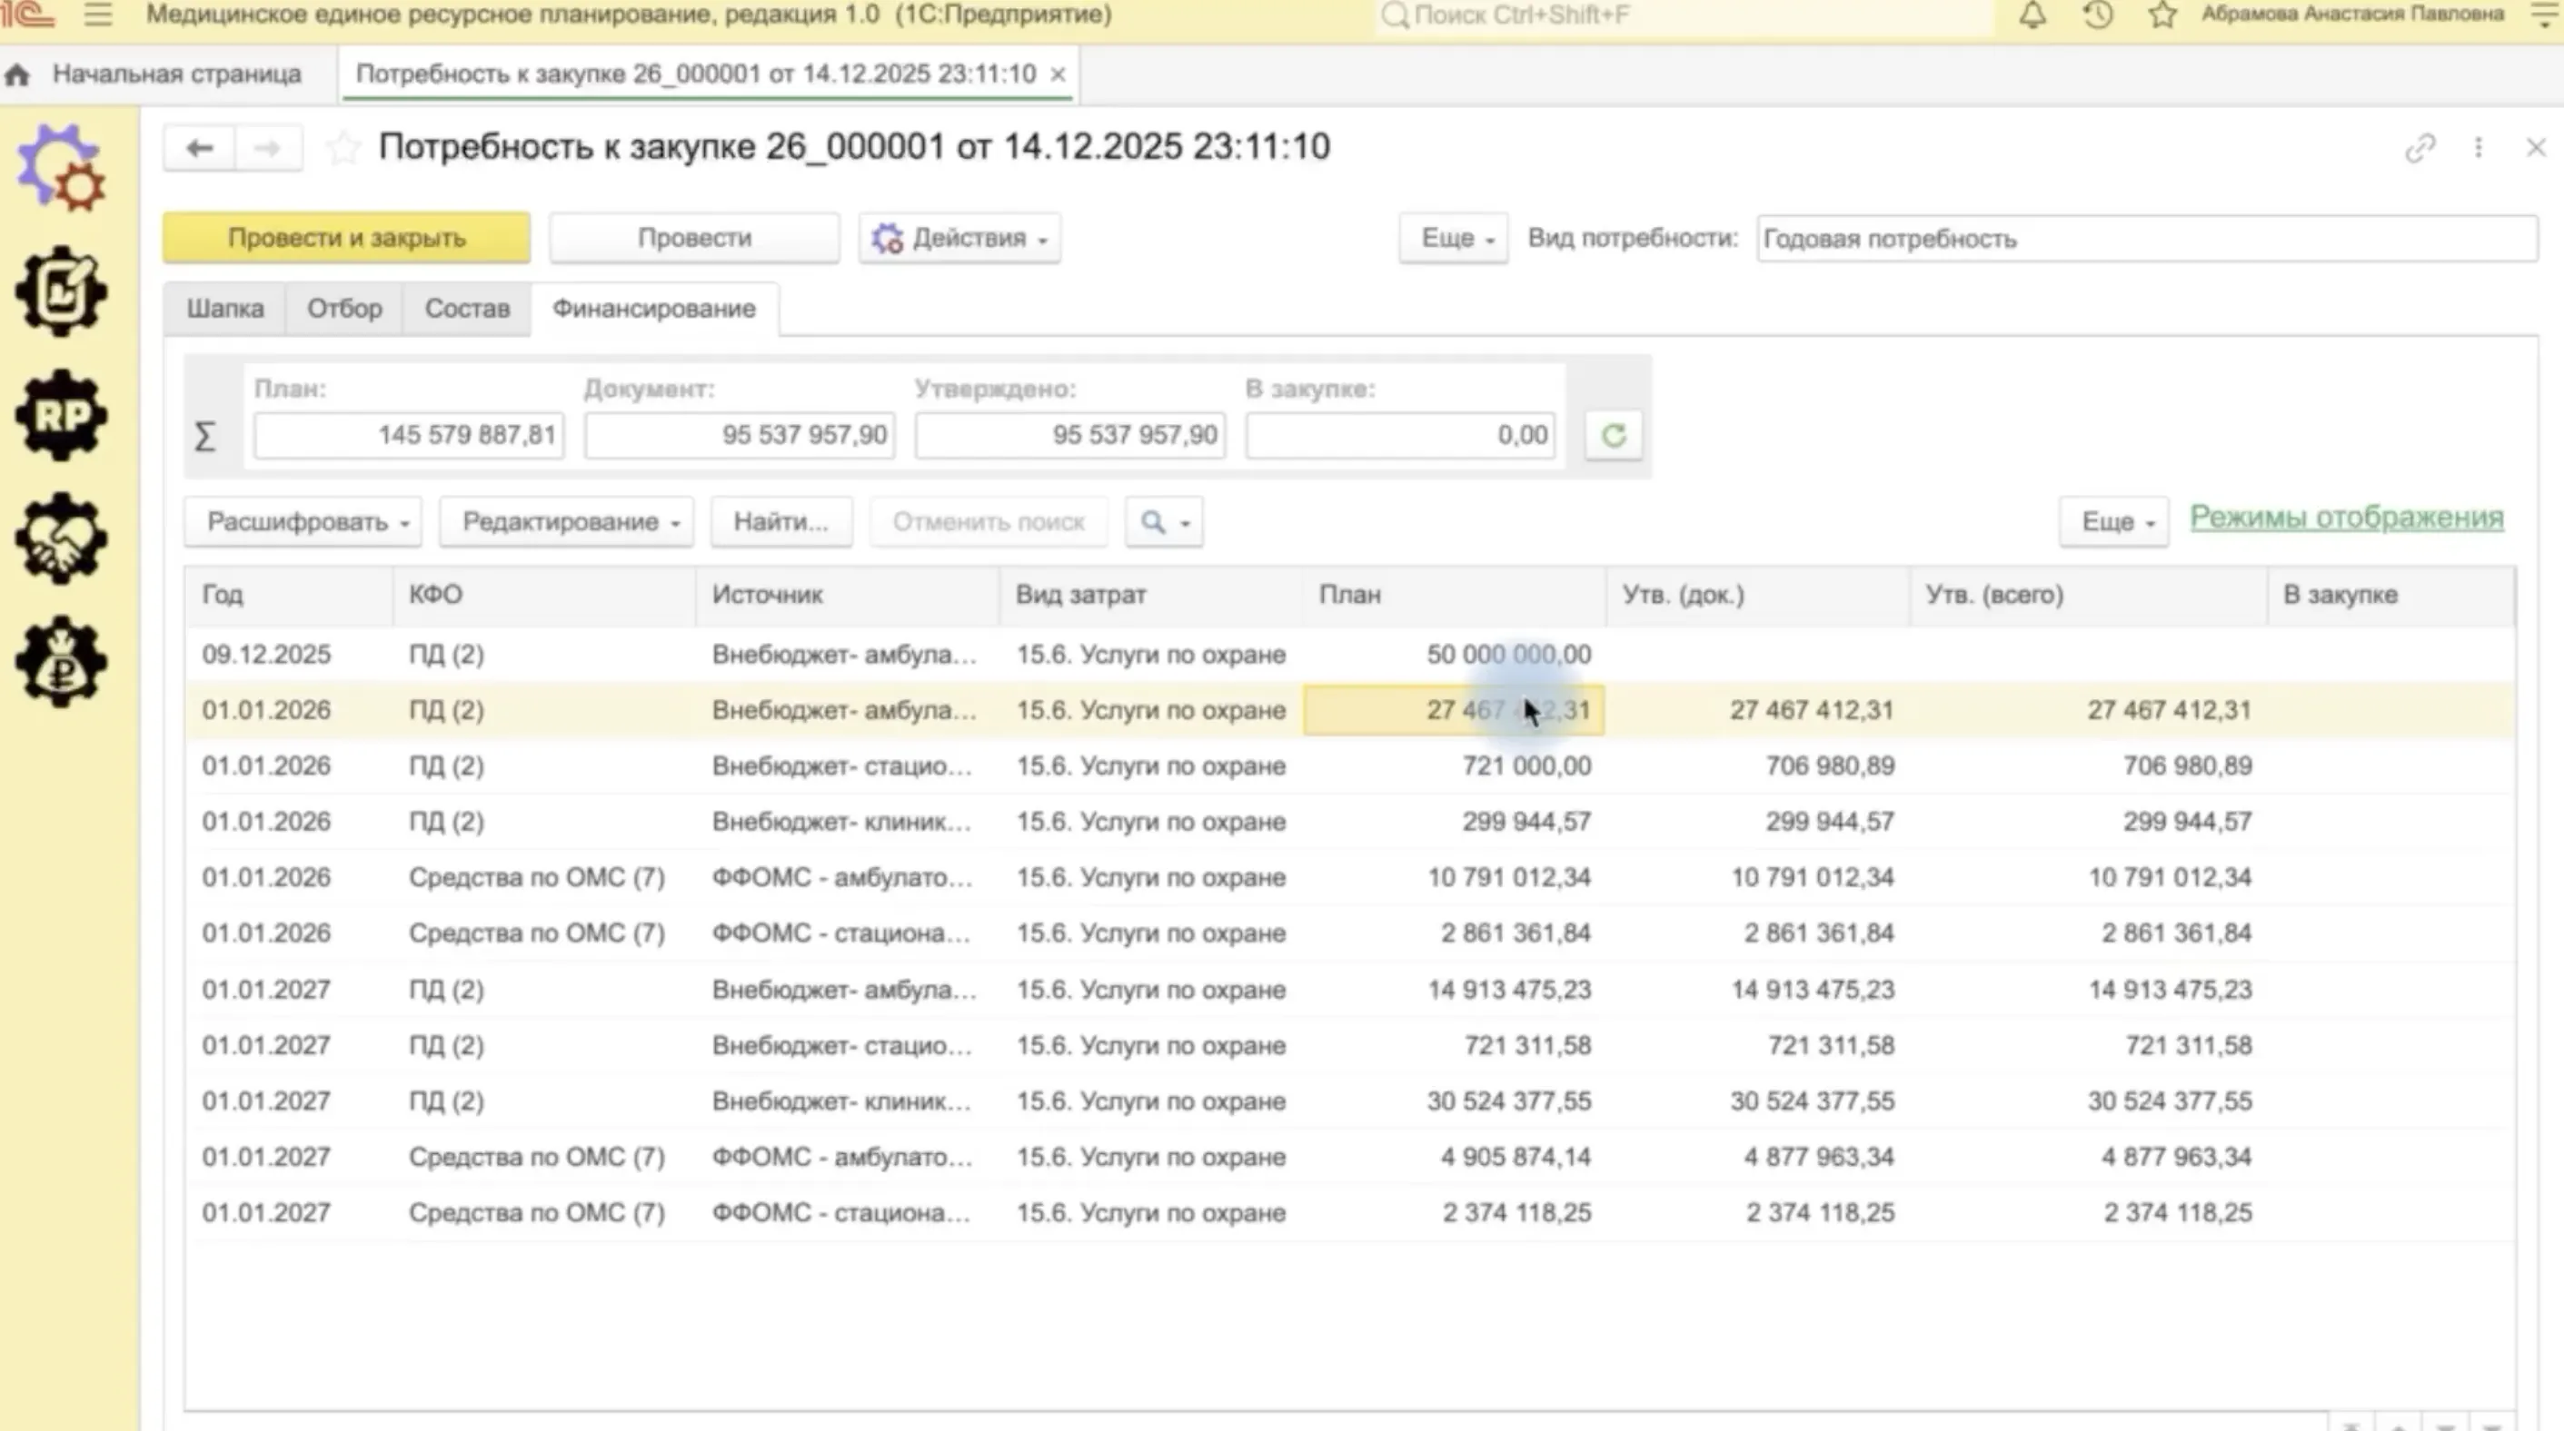Open the RP gear sidebar section
This screenshot has height=1431, width=2564.
point(62,415)
